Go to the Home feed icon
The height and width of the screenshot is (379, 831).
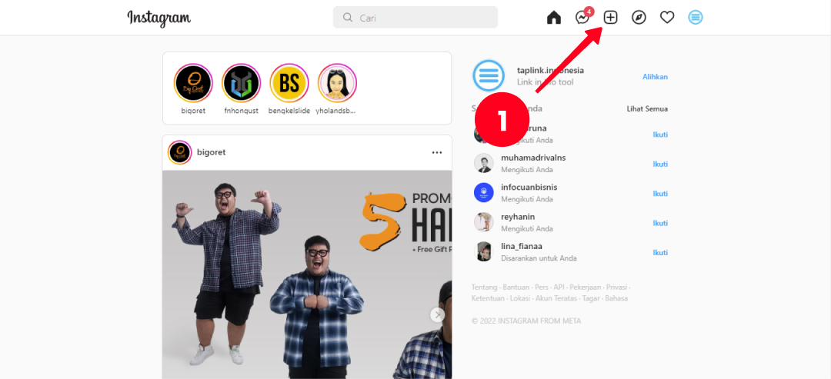554,18
